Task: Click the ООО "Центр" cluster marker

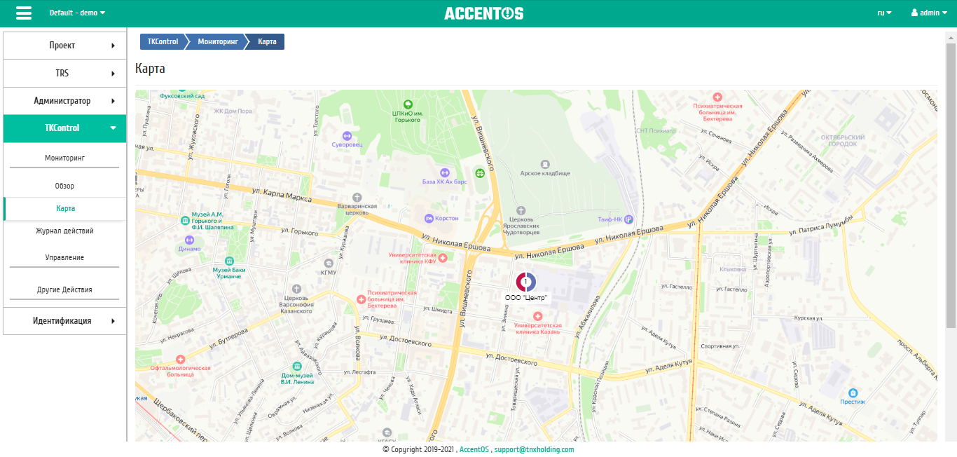Action: click(526, 282)
